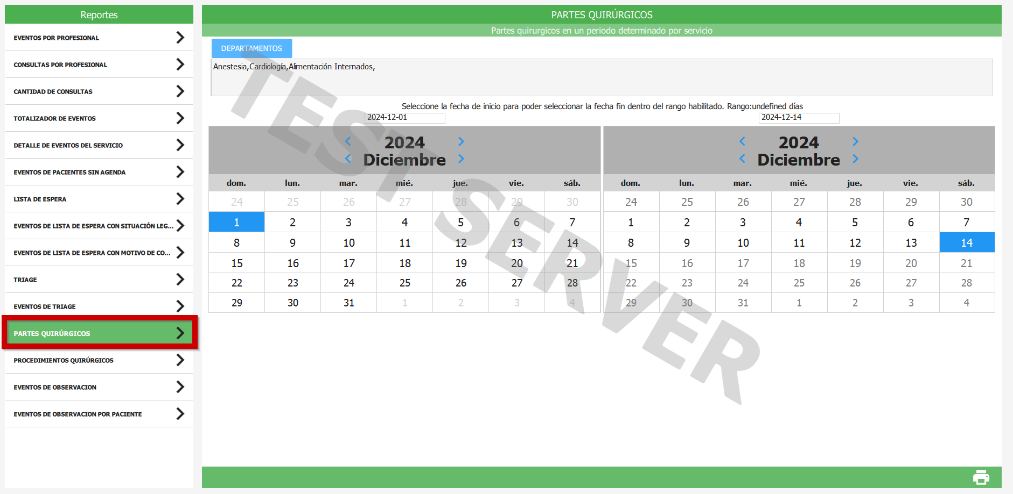The image size is (1013, 494).
Task: Advance to next year in left calendar
Action: 461,141
